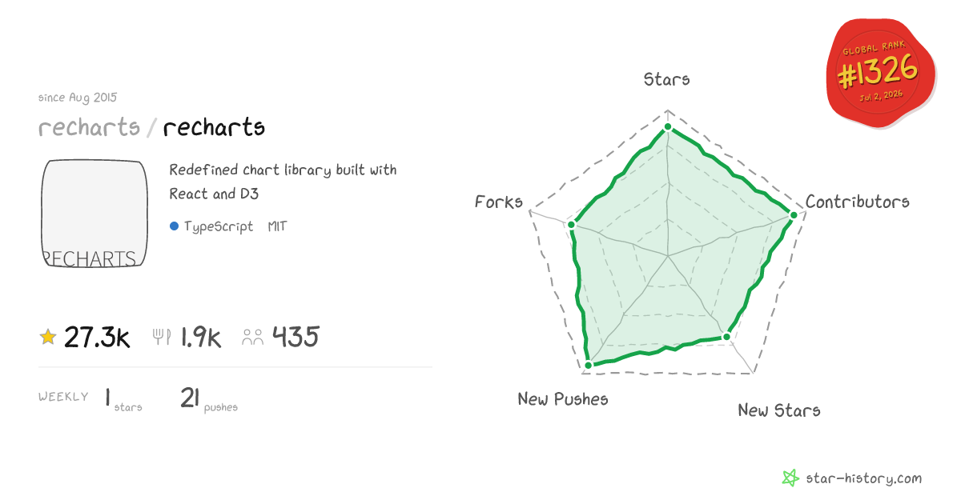Screen dimensions: 961x504
Task: Click the weekly 21 pushes stat
Action: click(x=209, y=399)
